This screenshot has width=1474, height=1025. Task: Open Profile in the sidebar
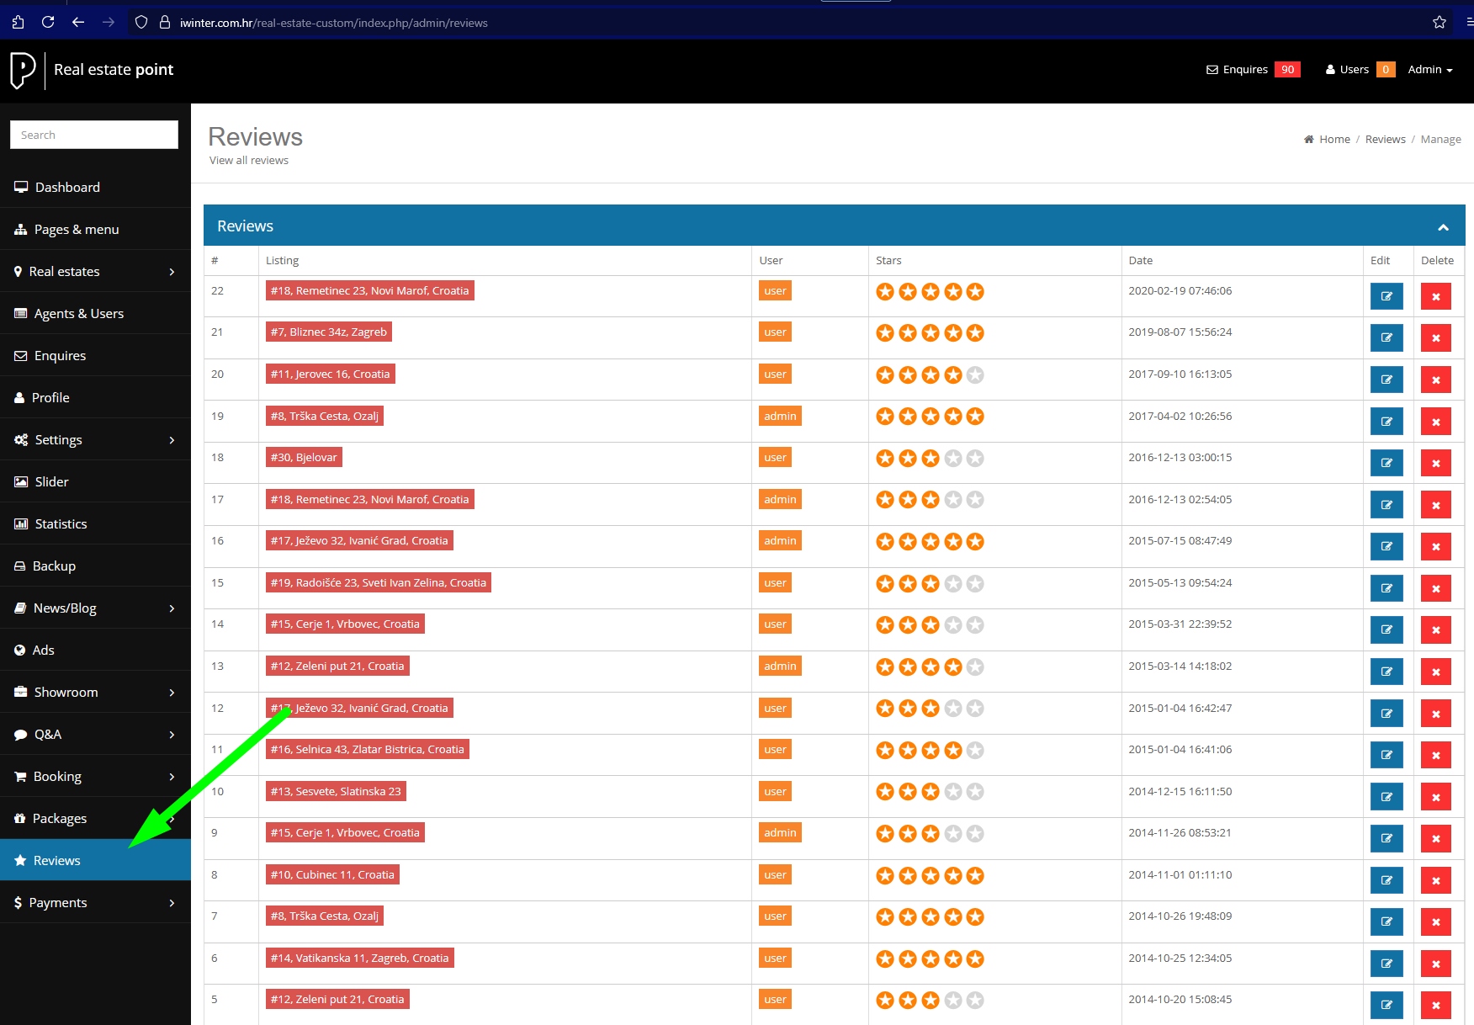[95, 397]
